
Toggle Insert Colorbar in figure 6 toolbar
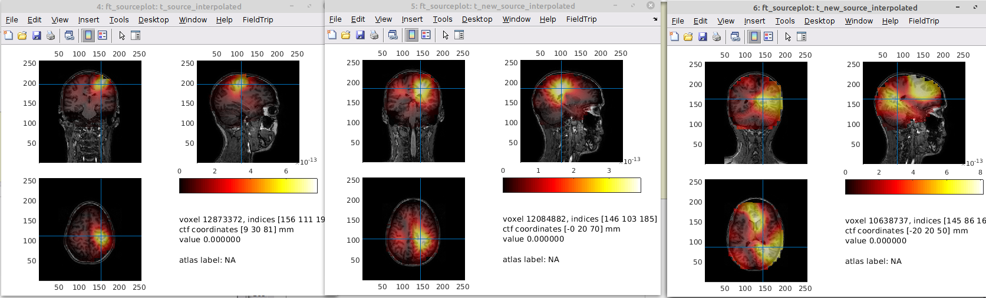[x=754, y=37]
